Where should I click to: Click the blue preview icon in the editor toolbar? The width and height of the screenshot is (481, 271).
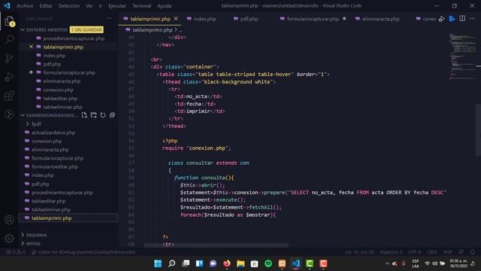[x=452, y=19]
